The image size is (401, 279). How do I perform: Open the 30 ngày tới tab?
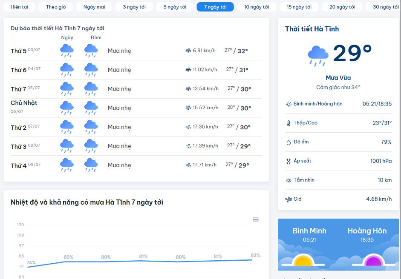[x=385, y=7]
